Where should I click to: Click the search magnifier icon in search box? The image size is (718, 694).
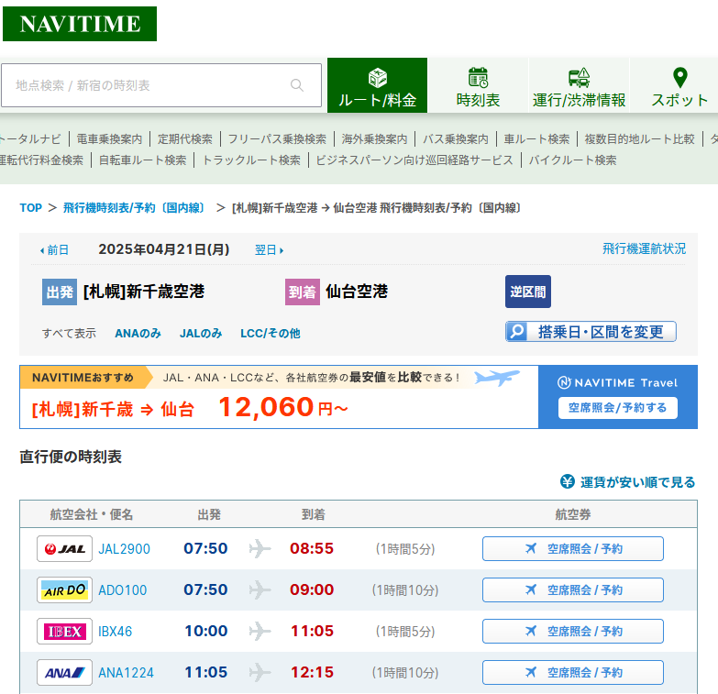(x=297, y=85)
